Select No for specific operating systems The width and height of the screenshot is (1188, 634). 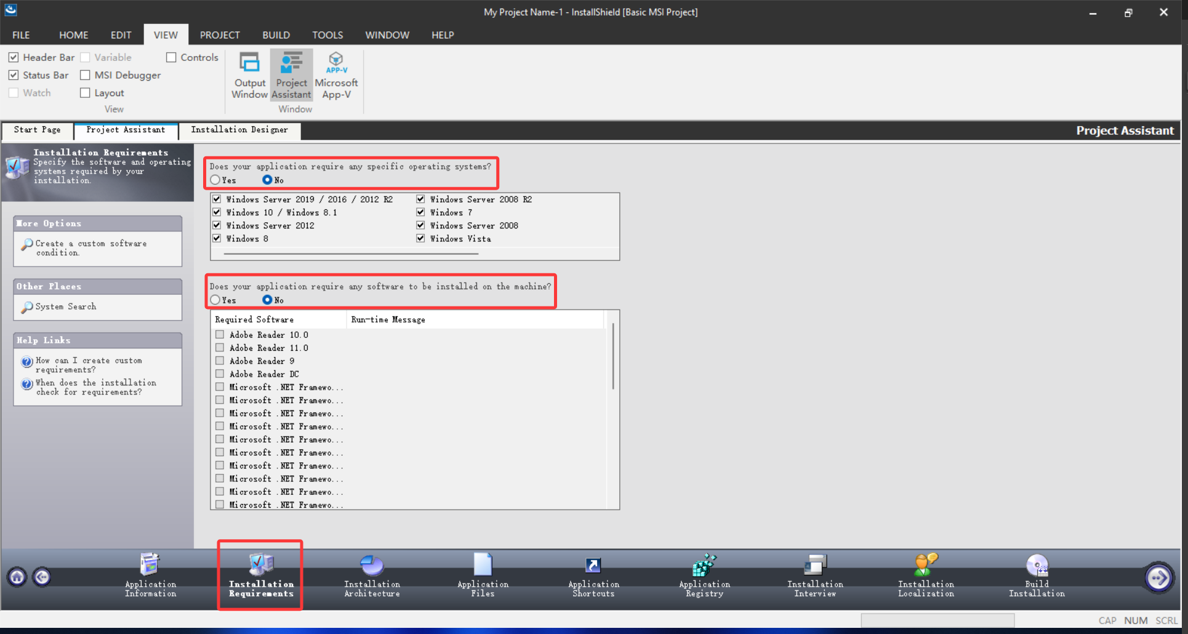(x=267, y=180)
